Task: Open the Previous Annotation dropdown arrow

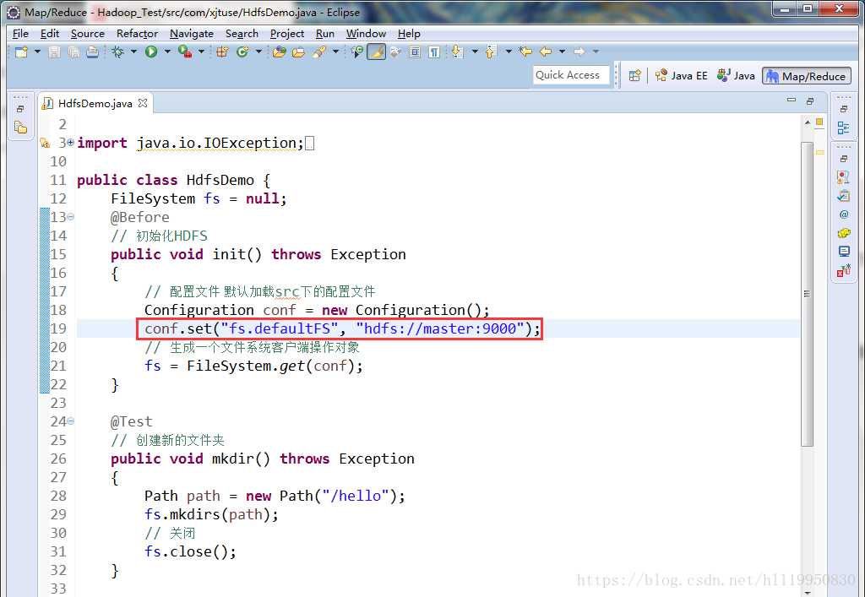Action: click(x=508, y=52)
